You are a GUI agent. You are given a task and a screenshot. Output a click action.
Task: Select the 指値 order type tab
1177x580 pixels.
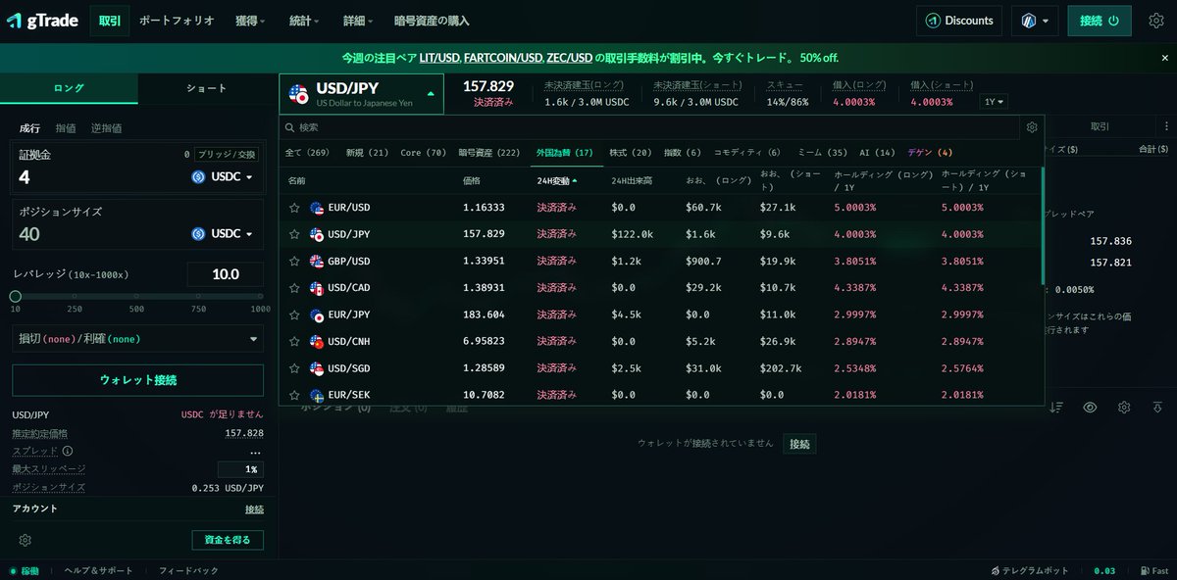point(66,128)
